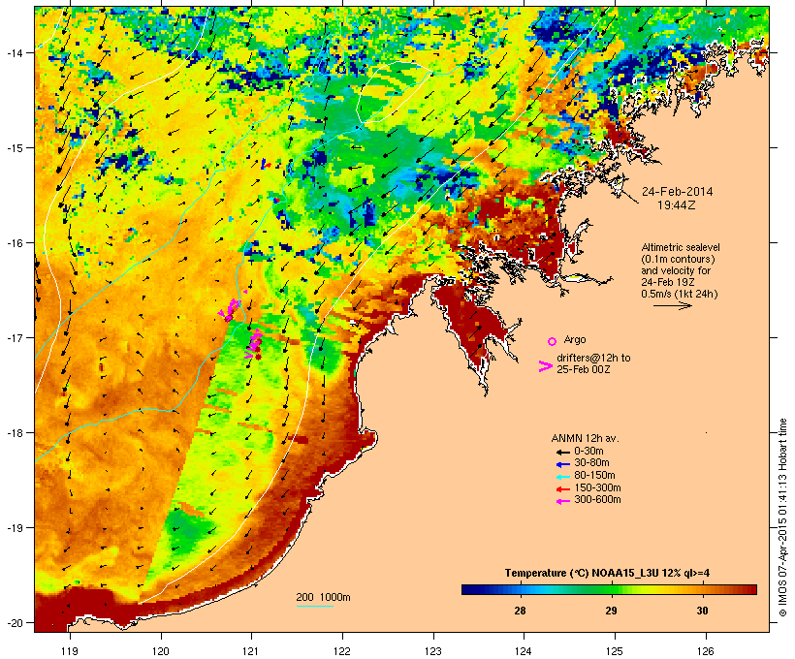The image size is (795, 659).
Task: Click the Altimetric sealevel label
Action: pos(681,247)
